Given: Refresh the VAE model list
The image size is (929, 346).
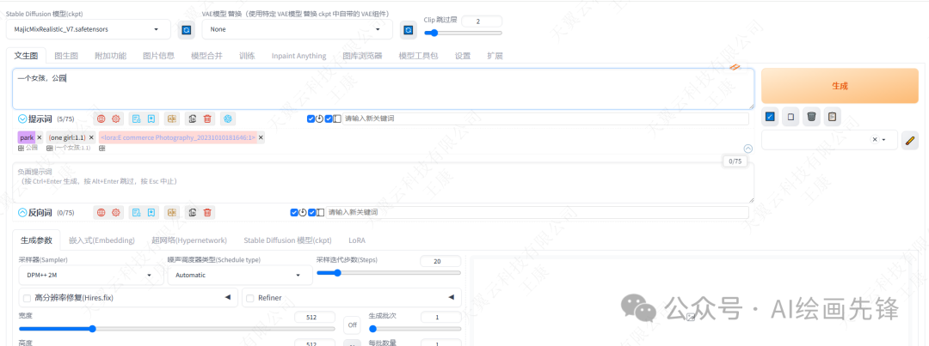Looking at the screenshot, I should pos(408,29).
